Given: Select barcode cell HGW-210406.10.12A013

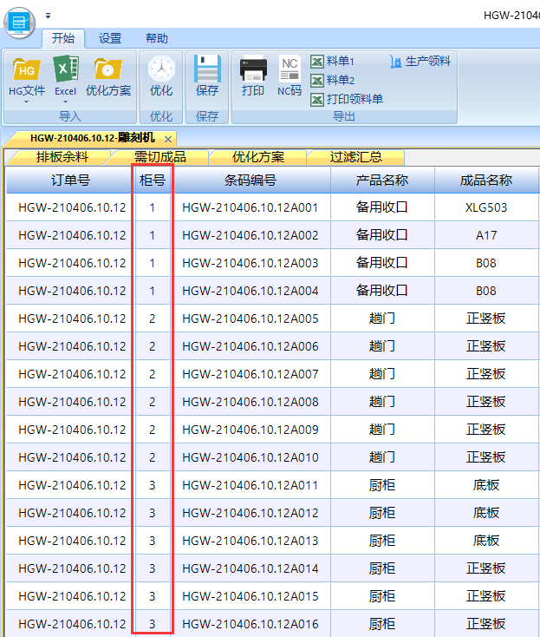Looking at the screenshot, I should [250, 541].
